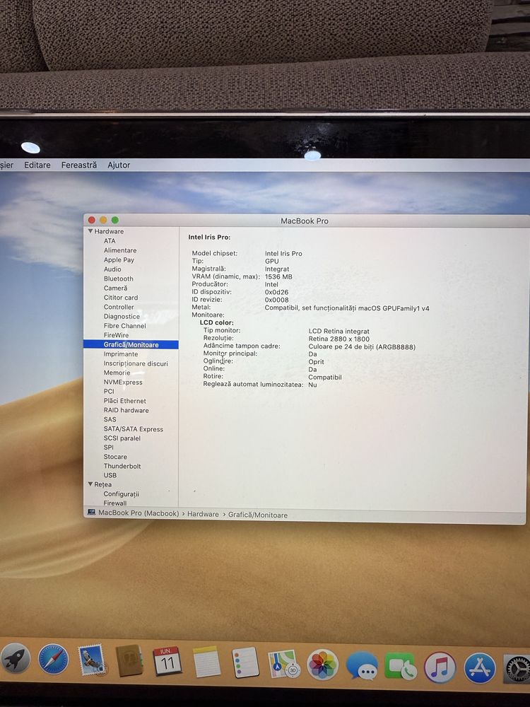Select Stocare in the sidebar
Viewport: 530px width, 707px height.
click(115, 457)
